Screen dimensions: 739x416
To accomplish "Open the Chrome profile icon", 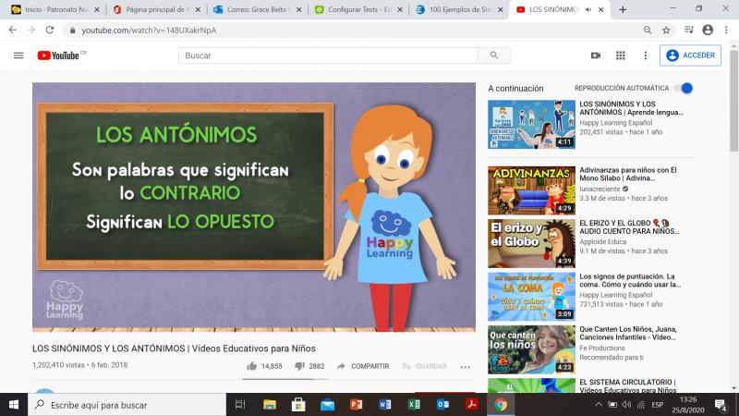I will (708, 30).
